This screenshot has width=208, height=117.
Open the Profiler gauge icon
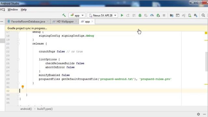(152, 15)
